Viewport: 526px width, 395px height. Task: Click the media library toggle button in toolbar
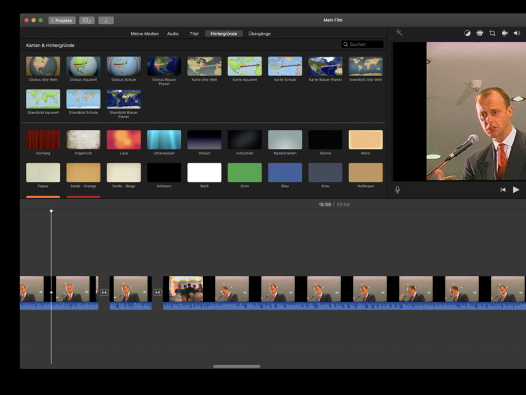87,21
